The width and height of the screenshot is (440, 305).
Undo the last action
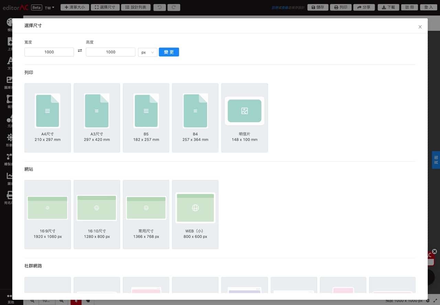[x=159, y=7]
